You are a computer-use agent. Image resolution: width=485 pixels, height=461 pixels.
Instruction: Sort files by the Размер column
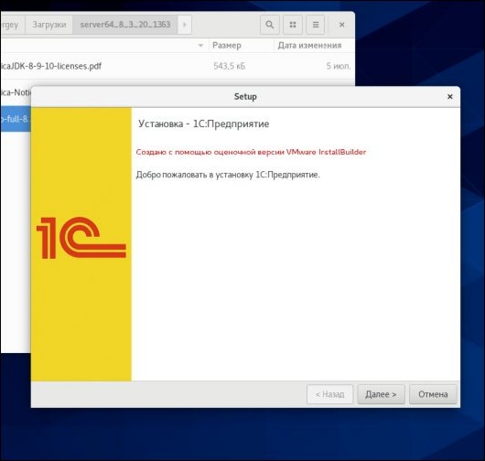(241, 46)
